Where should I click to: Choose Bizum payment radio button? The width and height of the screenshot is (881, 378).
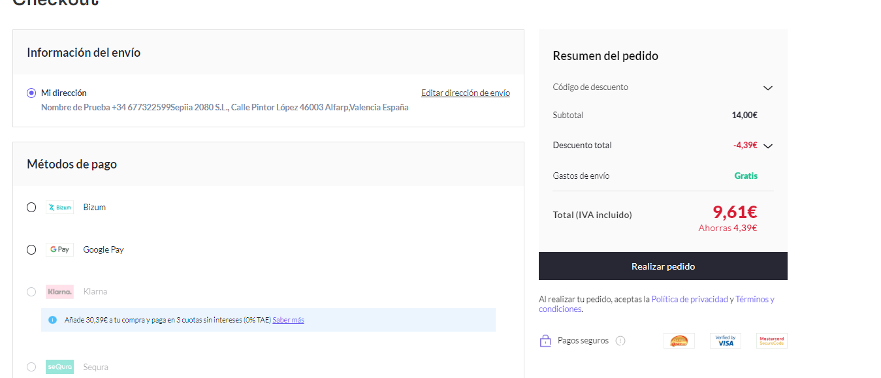tap(31, 208)
